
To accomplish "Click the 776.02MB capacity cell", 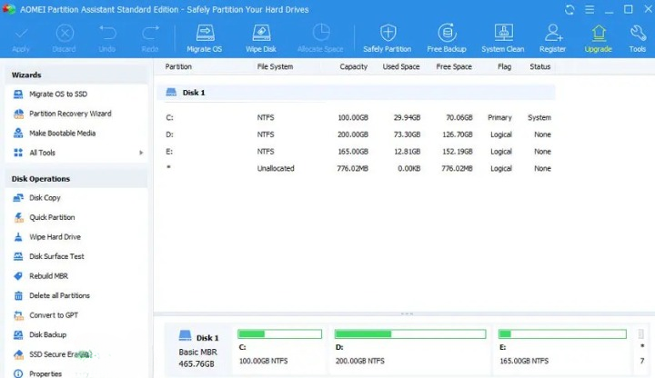I will click(x=353, y=169).
